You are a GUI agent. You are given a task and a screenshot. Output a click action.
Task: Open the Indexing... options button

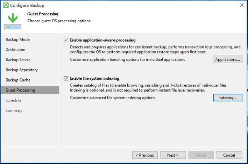pos(227,98)
